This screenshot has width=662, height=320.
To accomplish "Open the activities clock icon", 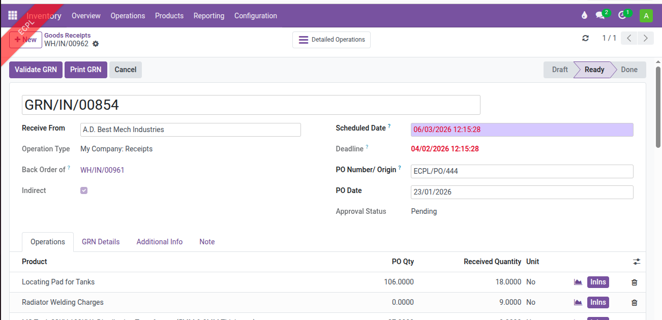I will (622, 16).
